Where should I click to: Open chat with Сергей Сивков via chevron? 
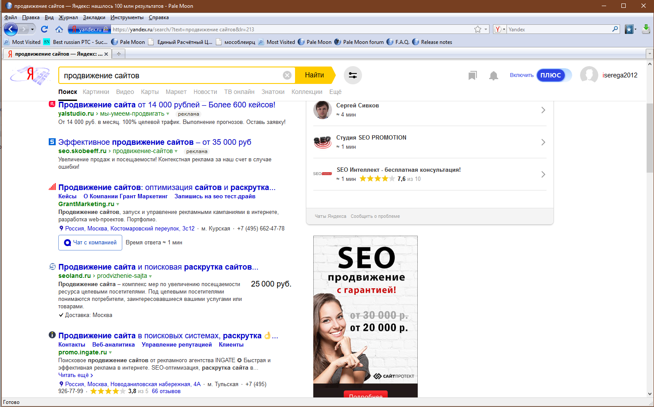click(x=543, y=110)
